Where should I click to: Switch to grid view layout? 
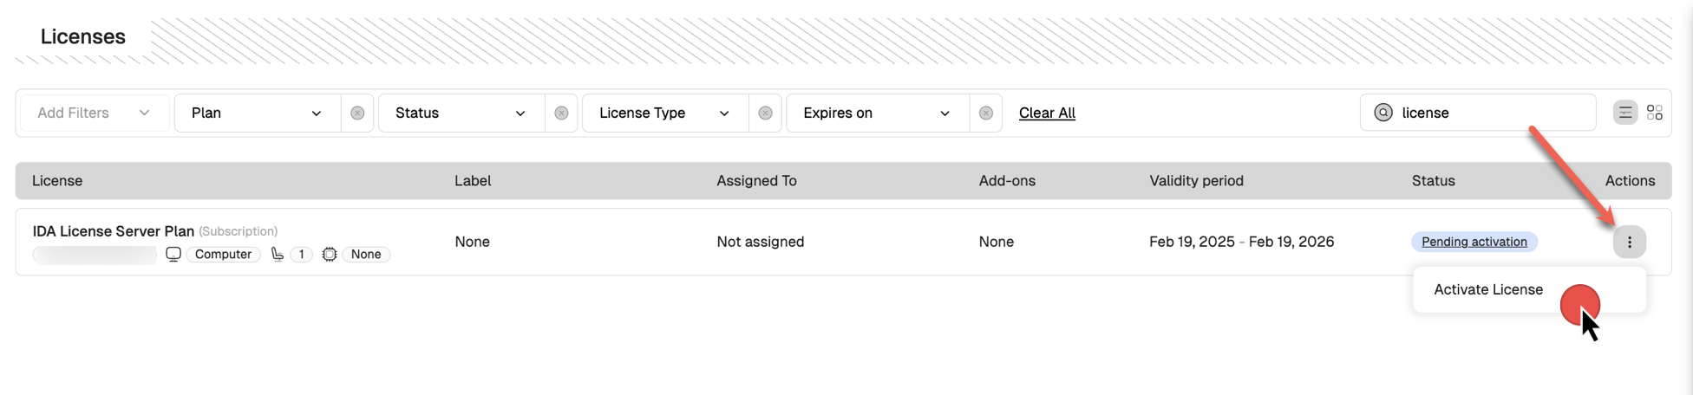coord(1655,113)
